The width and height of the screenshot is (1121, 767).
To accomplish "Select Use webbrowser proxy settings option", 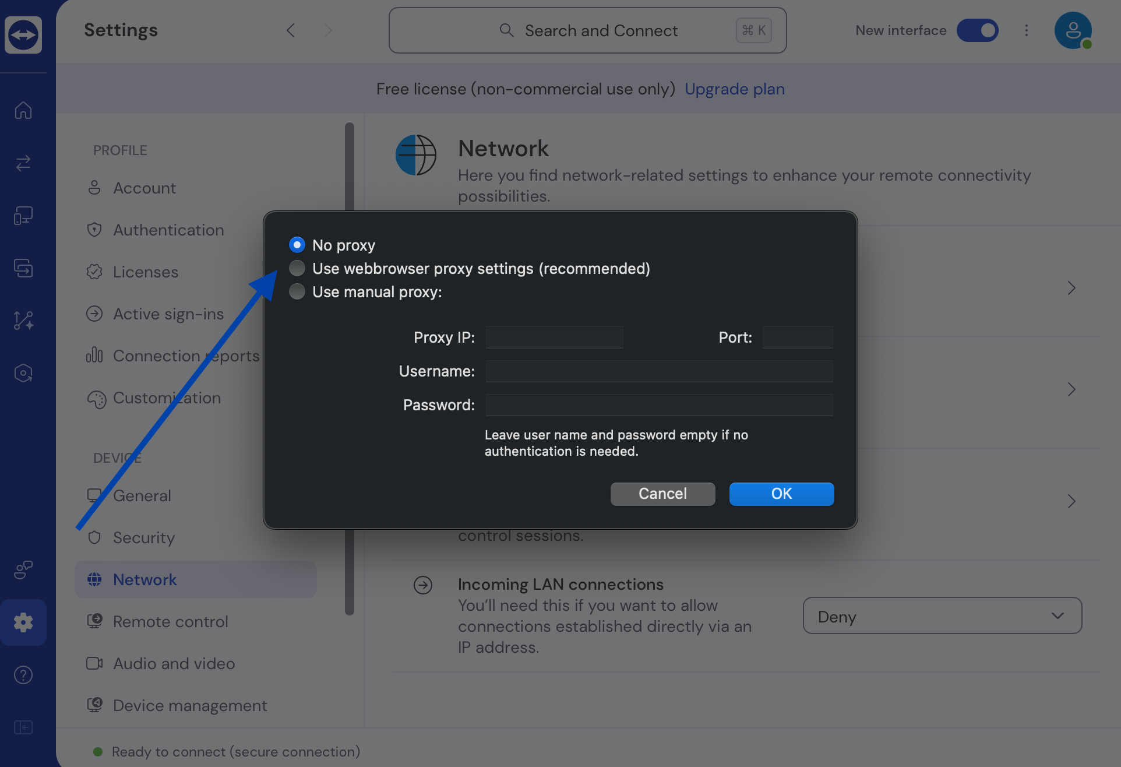I will point(297,268).
